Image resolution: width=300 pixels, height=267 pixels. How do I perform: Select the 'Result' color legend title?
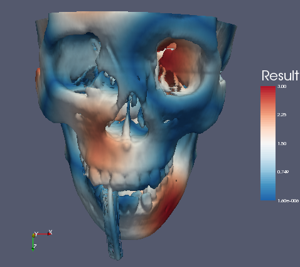pyautogui.click(x=280, y=75)
